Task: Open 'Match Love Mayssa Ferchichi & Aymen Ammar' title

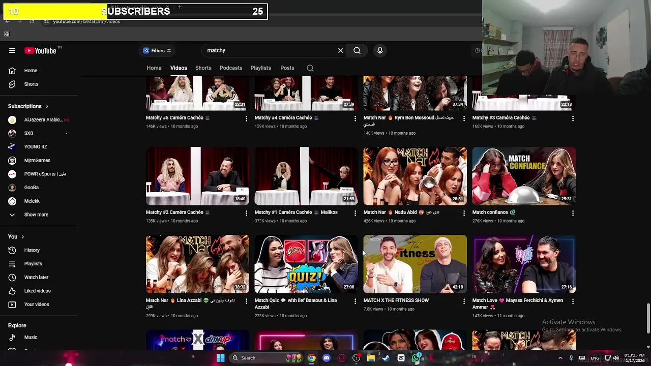Action: point(518,303)
